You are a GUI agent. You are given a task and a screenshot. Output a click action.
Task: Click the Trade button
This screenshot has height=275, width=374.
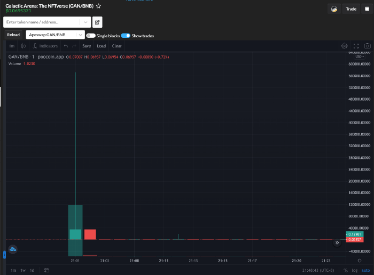point(351,9)
